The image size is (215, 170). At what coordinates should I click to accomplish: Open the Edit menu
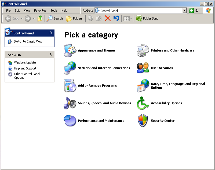pos(17,11)
